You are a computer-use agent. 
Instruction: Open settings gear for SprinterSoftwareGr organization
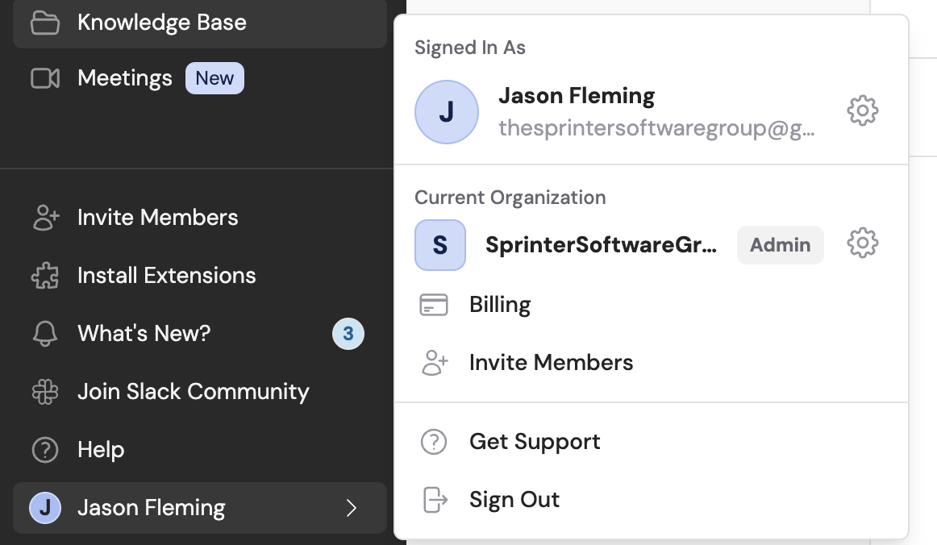point(862,243)
